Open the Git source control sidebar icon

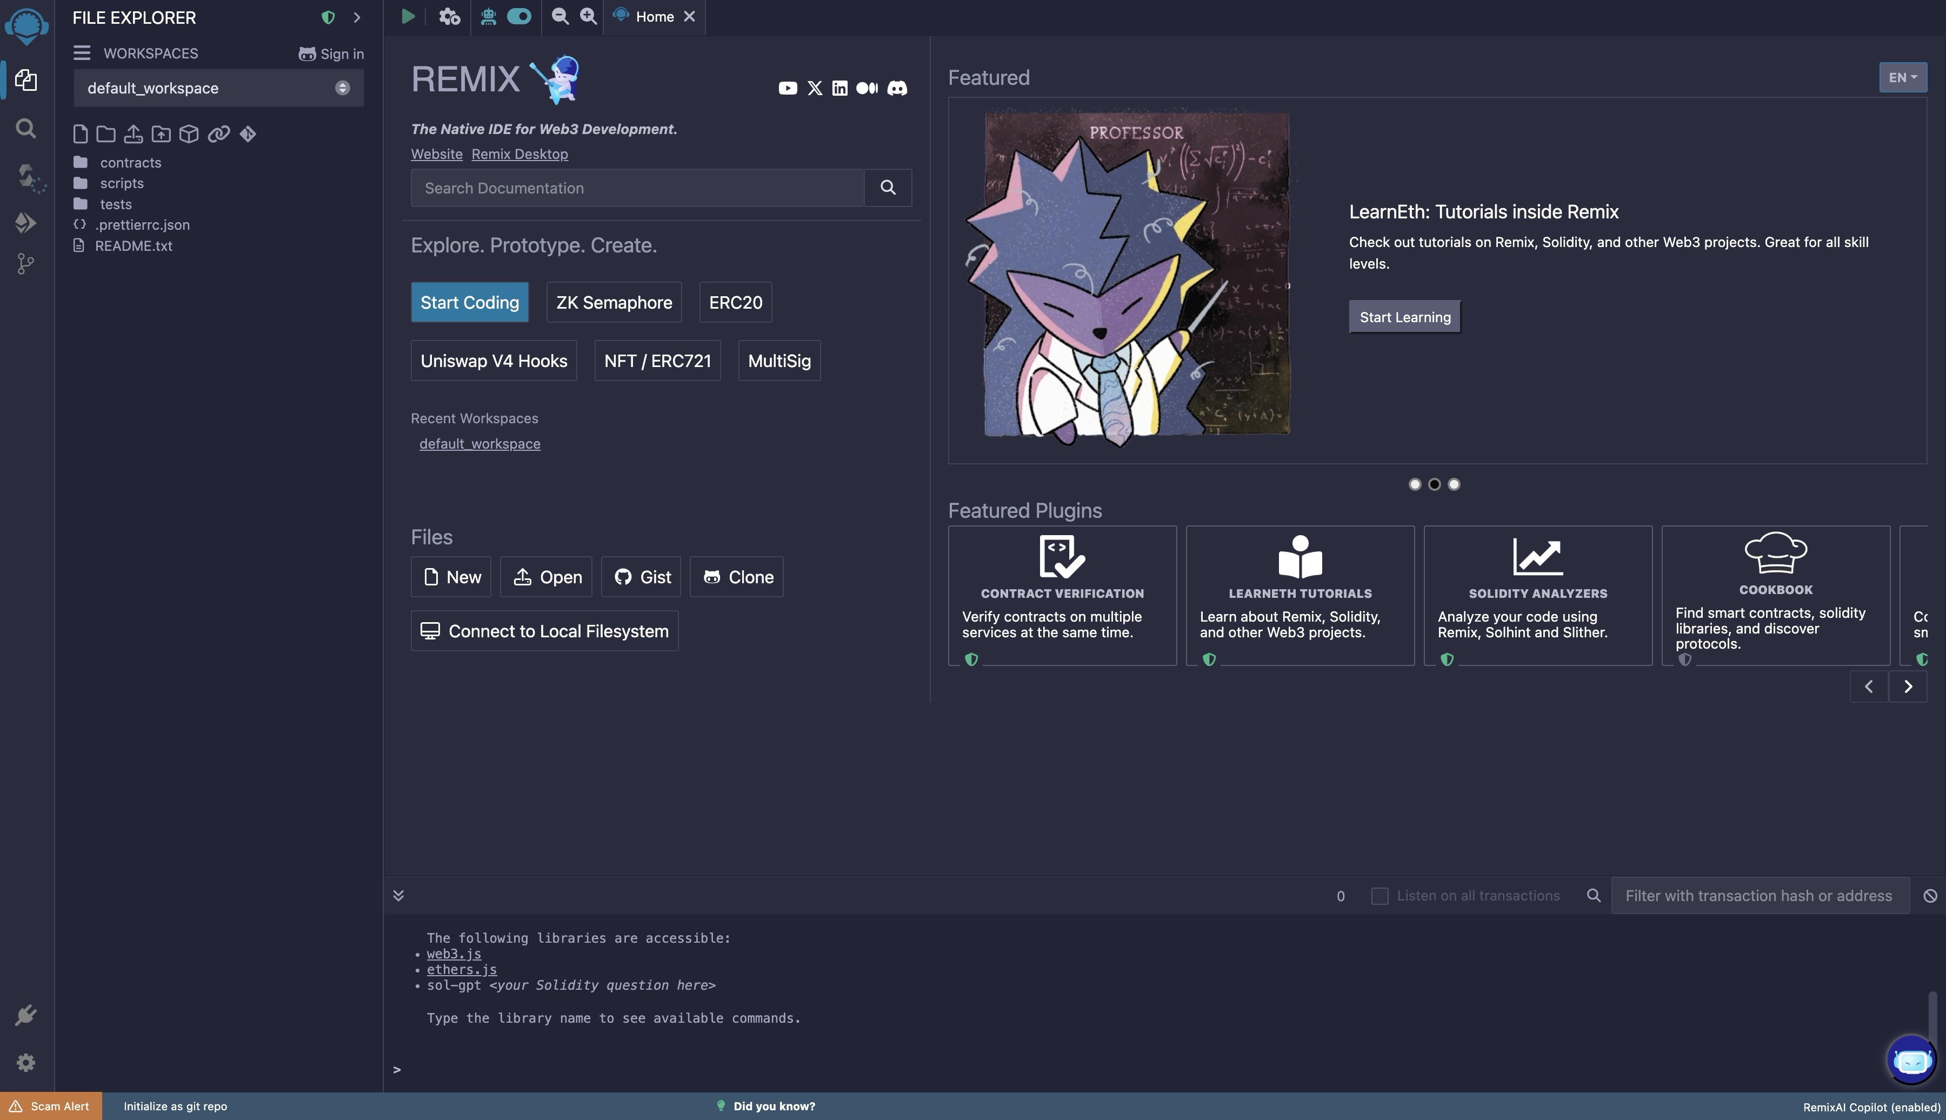point(25,264)
